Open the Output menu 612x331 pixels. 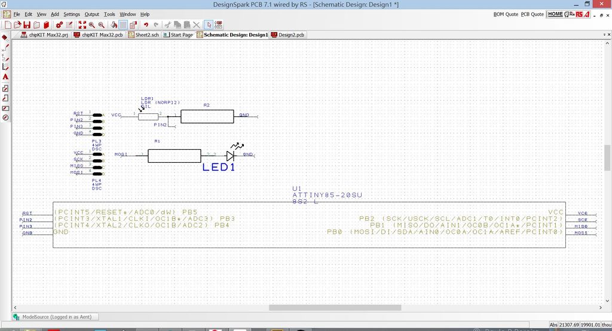coord(91,14)
